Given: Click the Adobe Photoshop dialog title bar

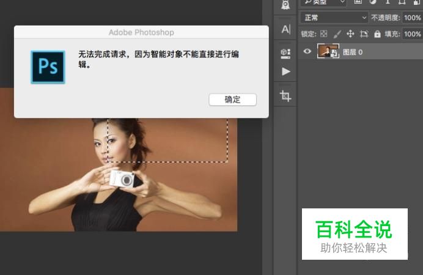Looking at the screenshot, I should 141,32.
